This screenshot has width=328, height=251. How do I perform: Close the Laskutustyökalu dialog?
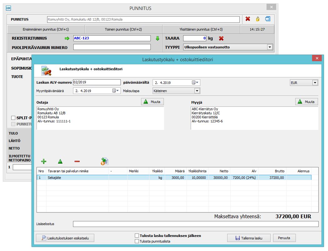(x=317, y=58)
